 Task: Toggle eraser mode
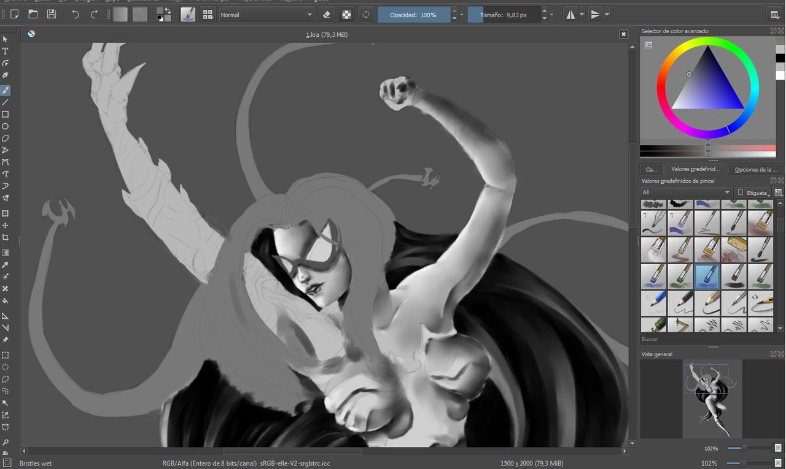pyautogui.click(x=327, y=15)
